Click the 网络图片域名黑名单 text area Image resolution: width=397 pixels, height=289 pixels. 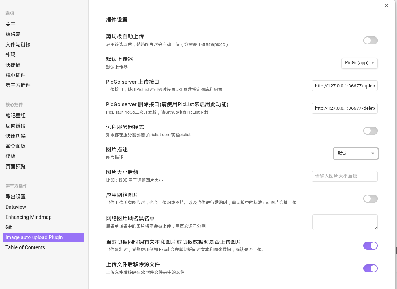click(x=345, y=222)
